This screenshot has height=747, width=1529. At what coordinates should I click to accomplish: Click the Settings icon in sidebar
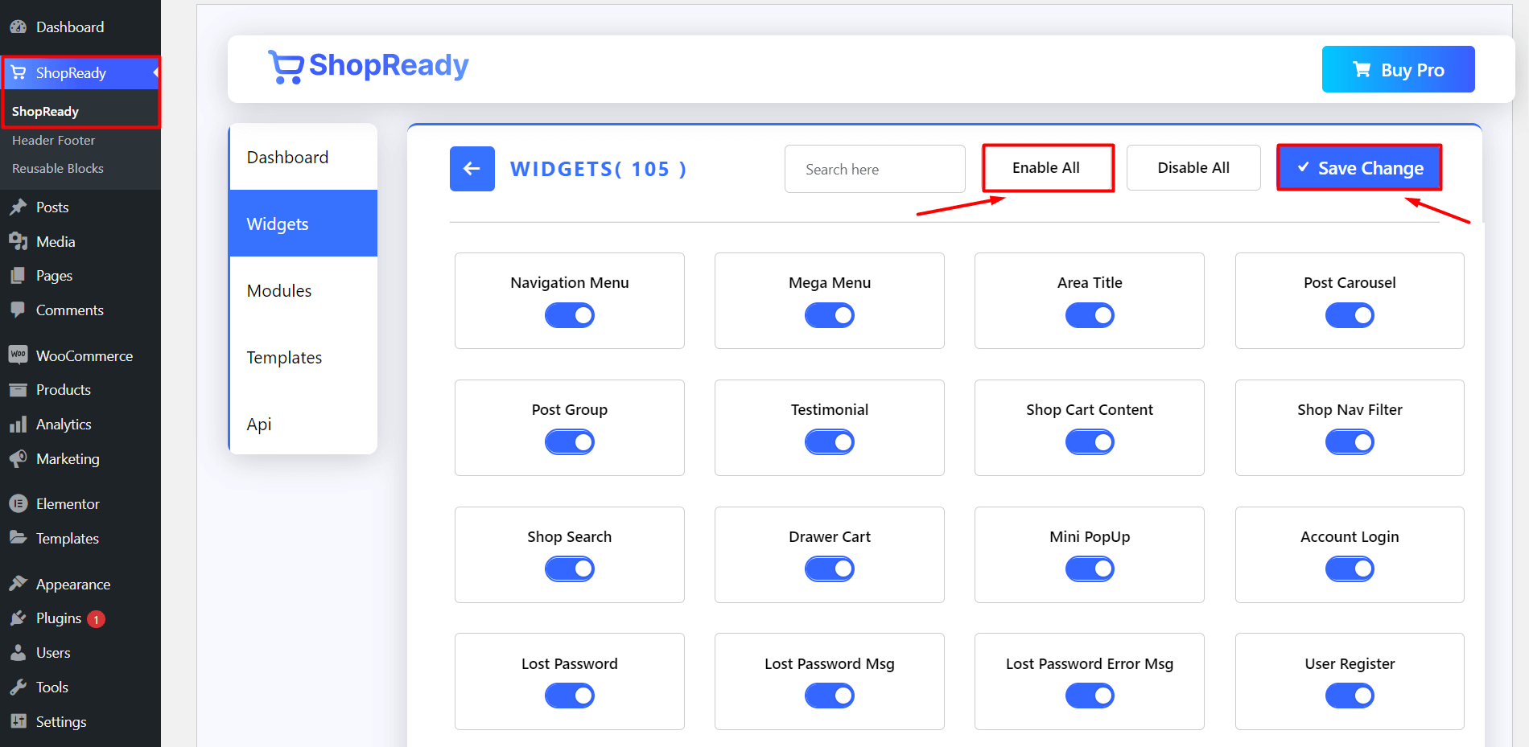tap(18, 721)
